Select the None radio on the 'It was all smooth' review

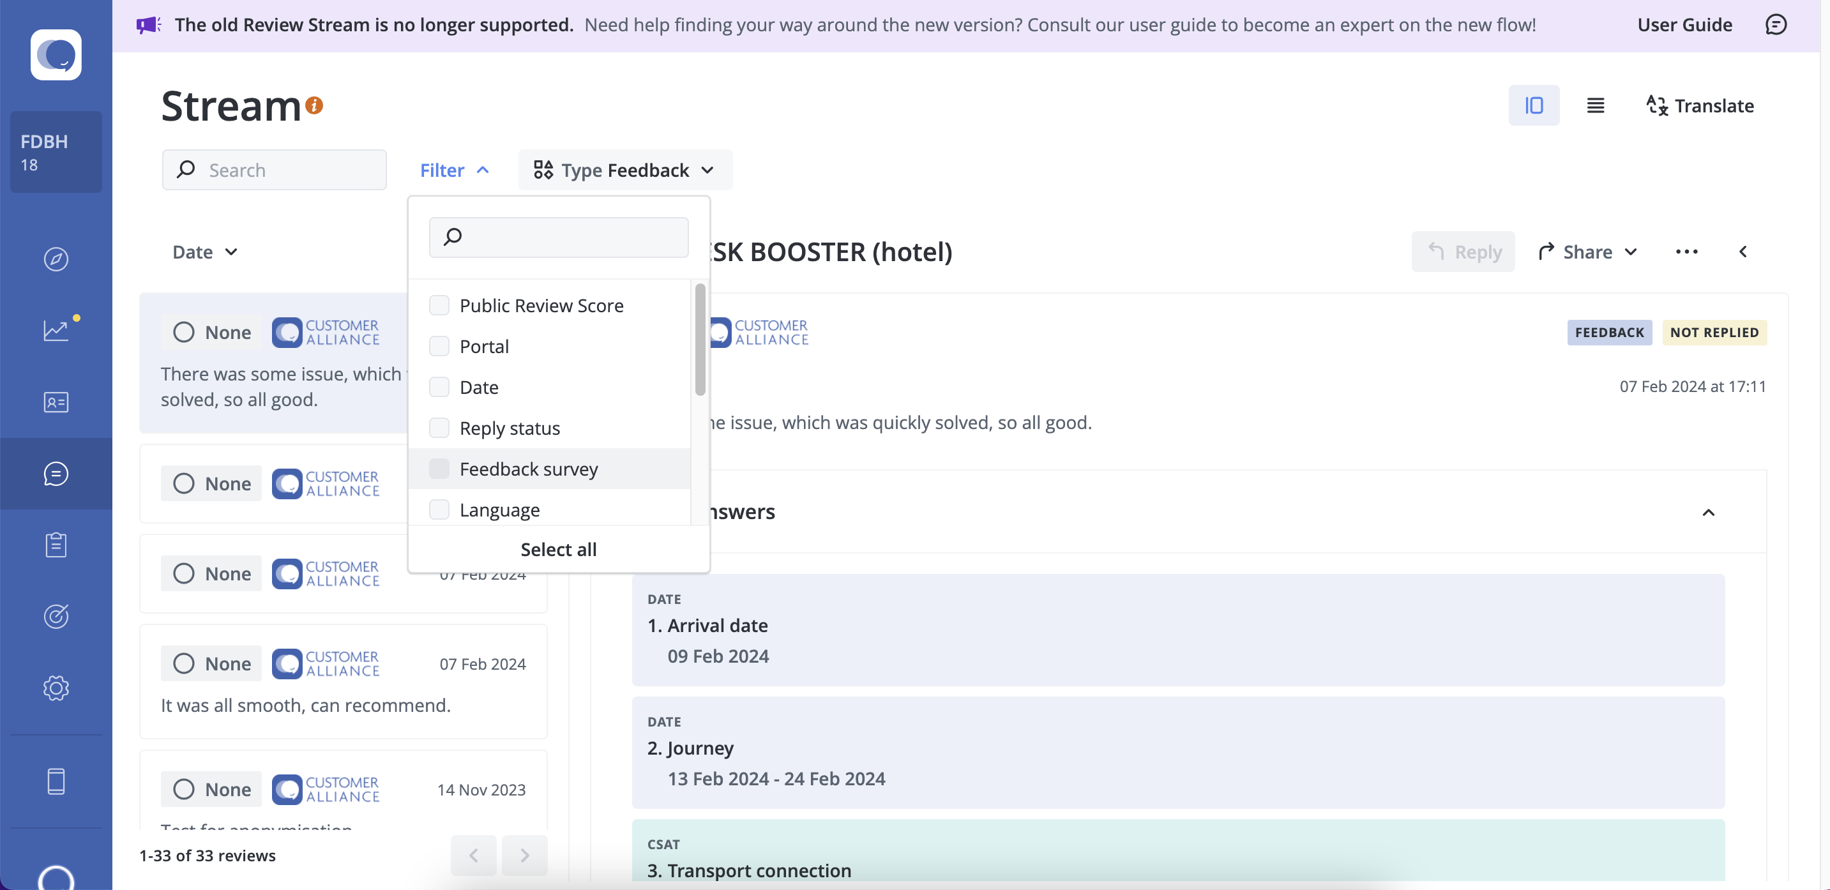pos(183,663)
